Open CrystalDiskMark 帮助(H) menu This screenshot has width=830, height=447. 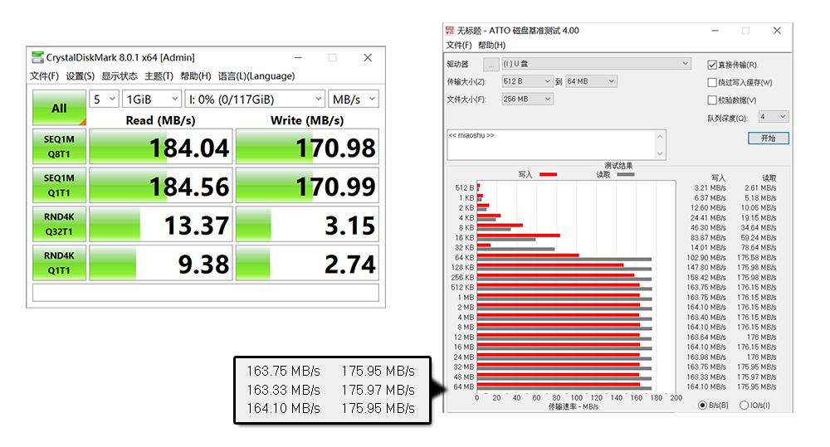tap(195, 75)
